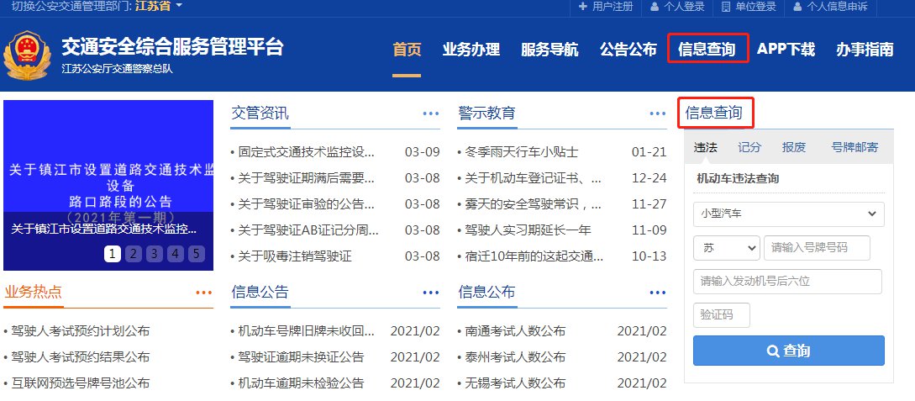Switch the carousel to slide 4

point(175,253)
